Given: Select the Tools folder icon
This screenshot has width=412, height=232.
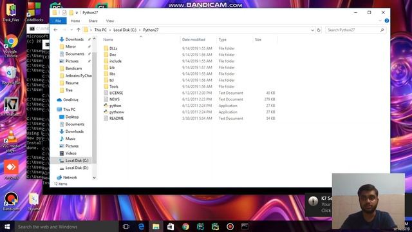Looking at the screenshot, I should coord(106,86).
